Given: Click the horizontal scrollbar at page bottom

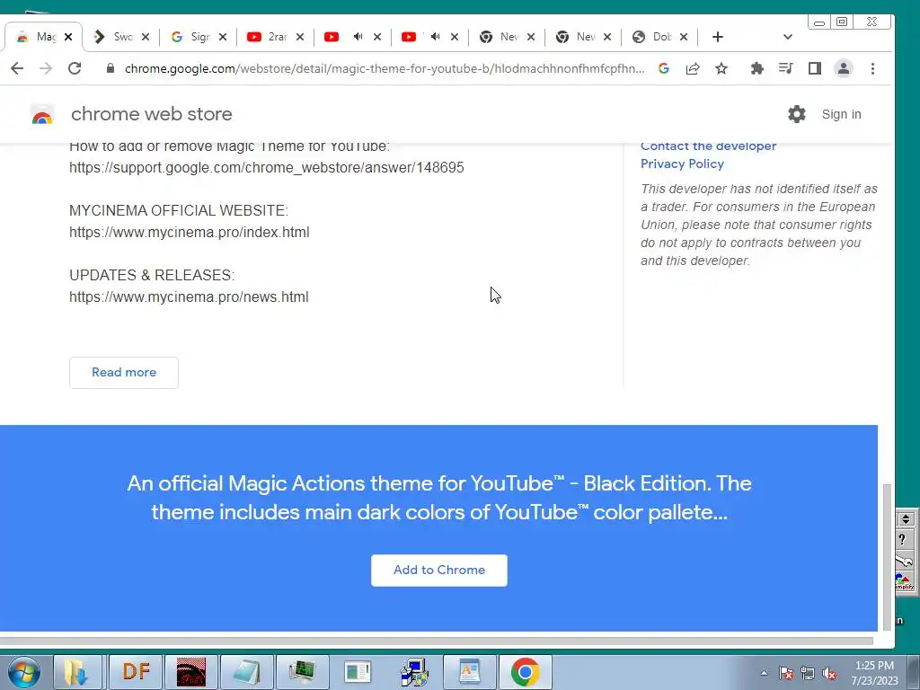Looking at the screenshot, I should [437, 641].
